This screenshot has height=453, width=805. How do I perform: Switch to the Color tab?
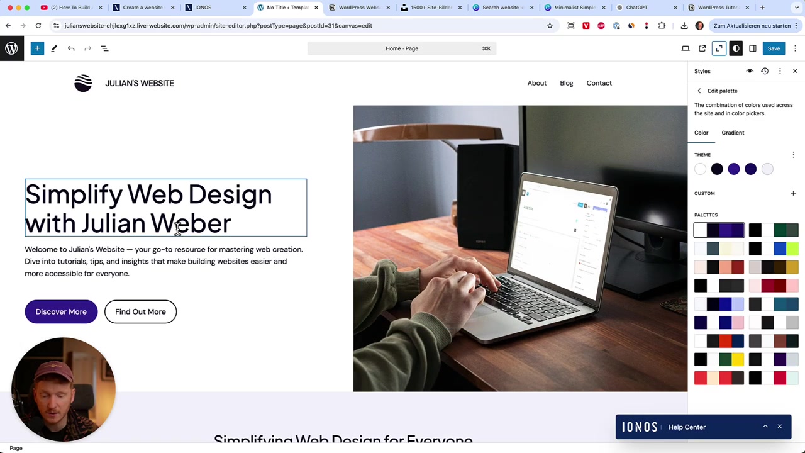tap(701, 133)
